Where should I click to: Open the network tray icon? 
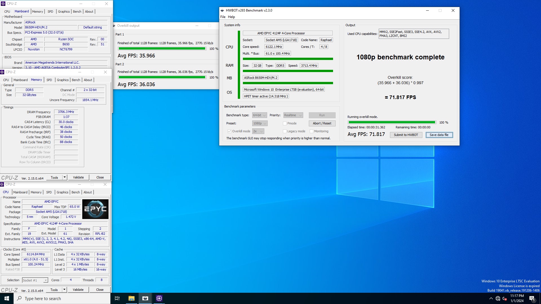pyautogui.click(x=498, y=298)
